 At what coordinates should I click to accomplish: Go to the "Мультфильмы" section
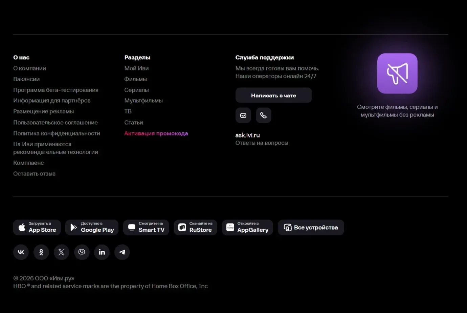[143, 101]
